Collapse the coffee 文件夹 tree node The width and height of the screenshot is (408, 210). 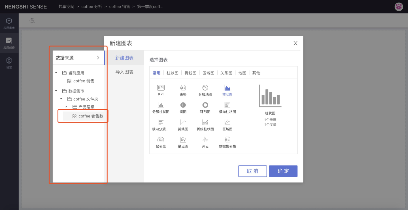61,99
